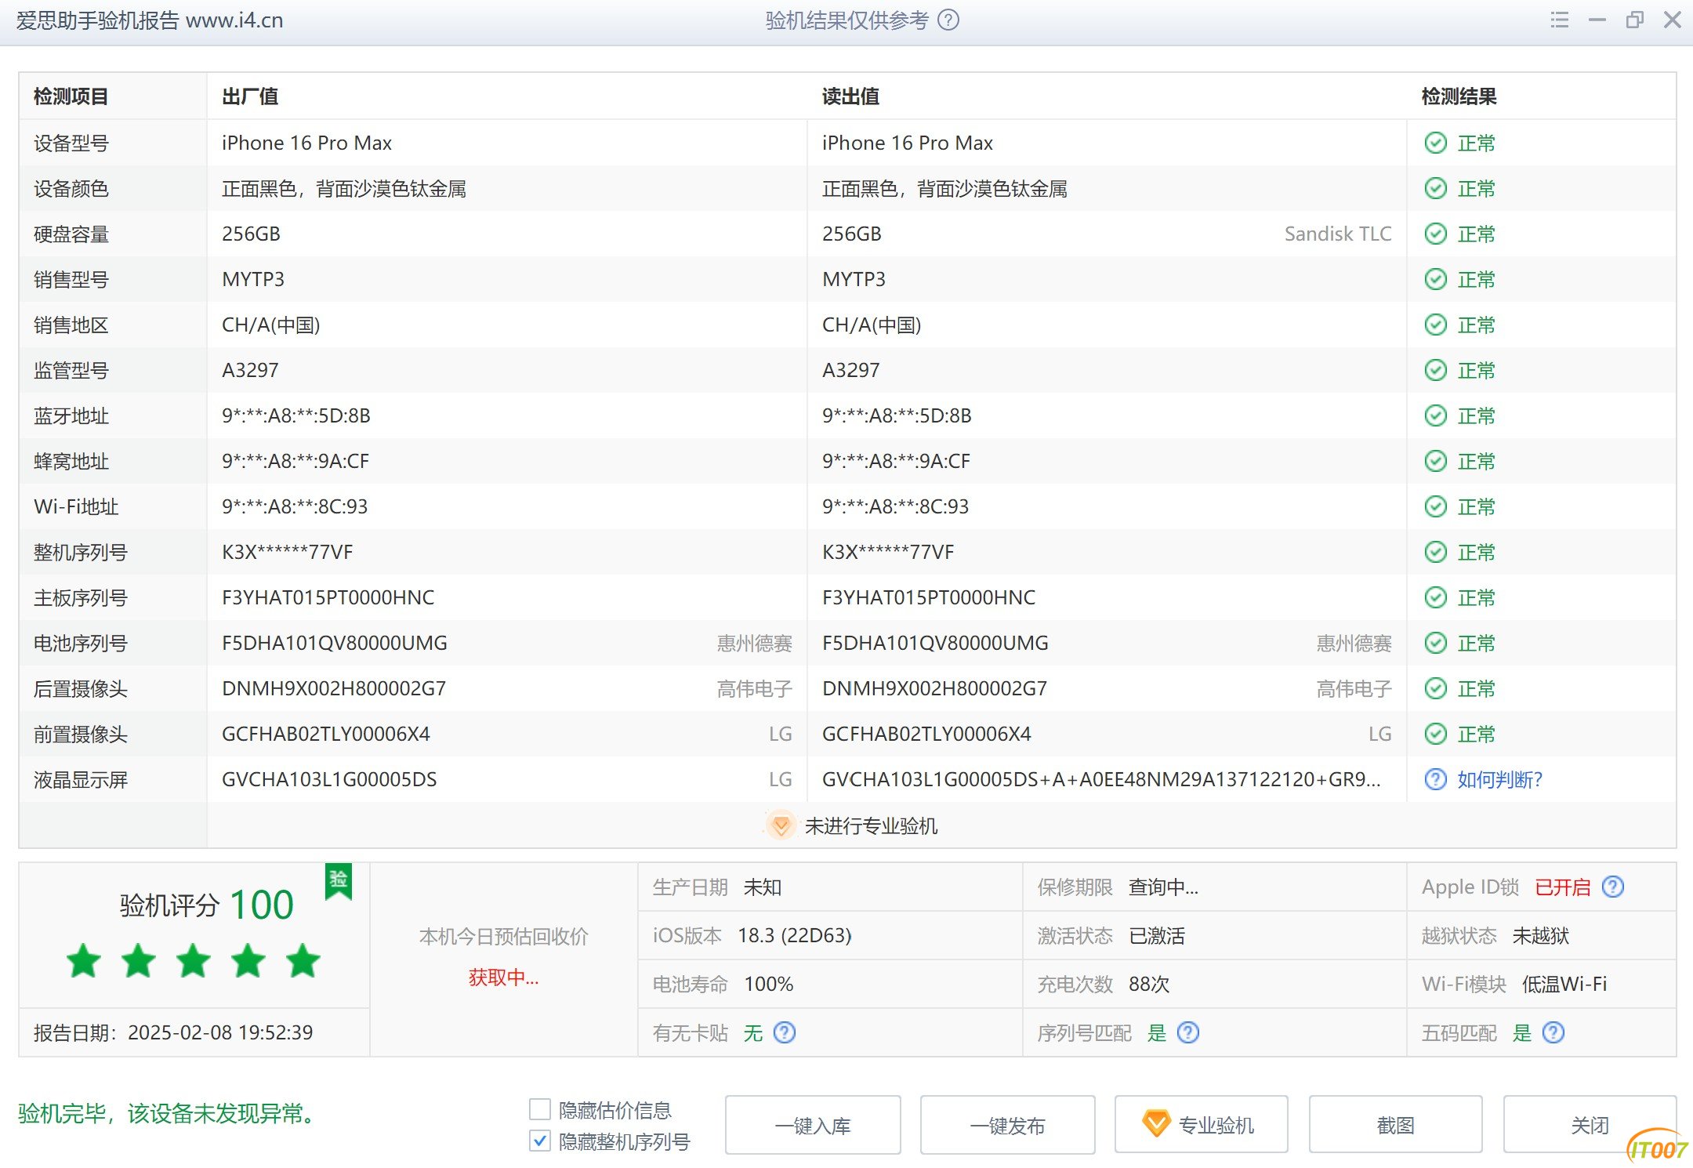Select the Sandisk TLC label

(x=1338, y=234)
